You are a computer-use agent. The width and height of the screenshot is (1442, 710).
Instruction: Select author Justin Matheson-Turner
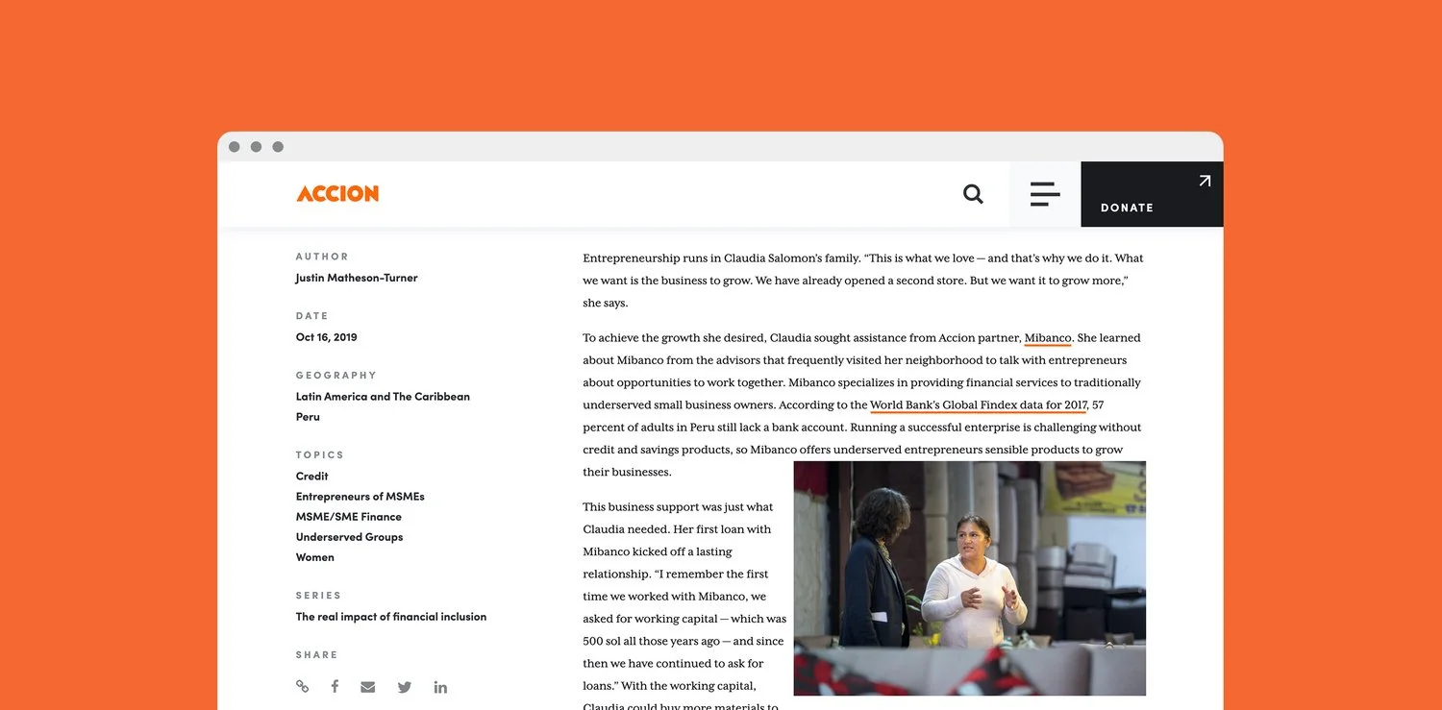(357, 278)
